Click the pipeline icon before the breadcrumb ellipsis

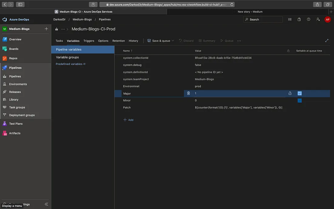[x=57, y=29]
